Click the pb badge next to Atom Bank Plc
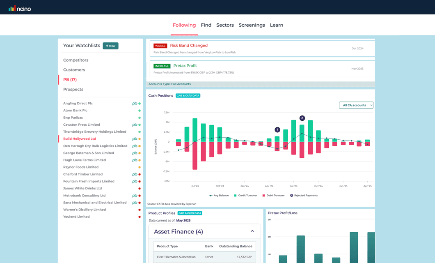This screenshot has height=263, width=435. click(134, 110)
